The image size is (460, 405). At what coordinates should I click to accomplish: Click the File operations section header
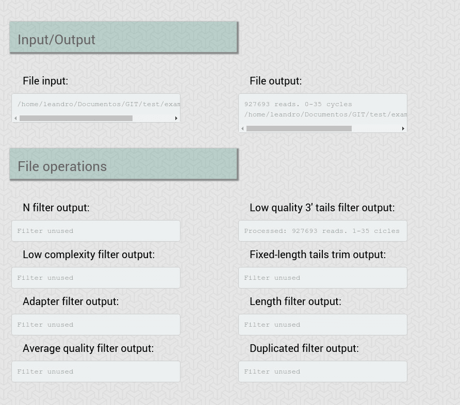click(x=123, y=164)
